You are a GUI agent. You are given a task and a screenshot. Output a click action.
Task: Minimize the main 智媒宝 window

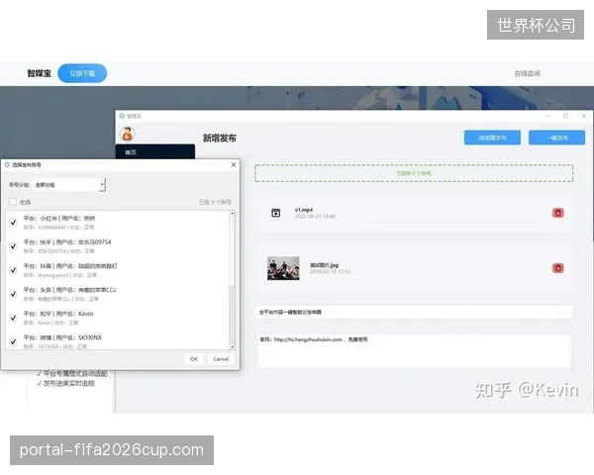pyautogui.click(x=547, y=116)
